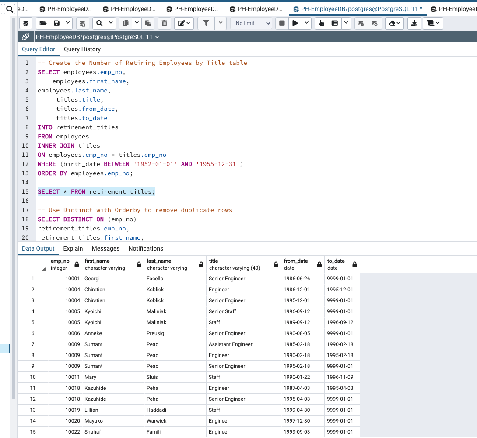477x438 pixels.
Task: Click the select-all corner triangle of results grid
Action: click(x=44, y=269)
